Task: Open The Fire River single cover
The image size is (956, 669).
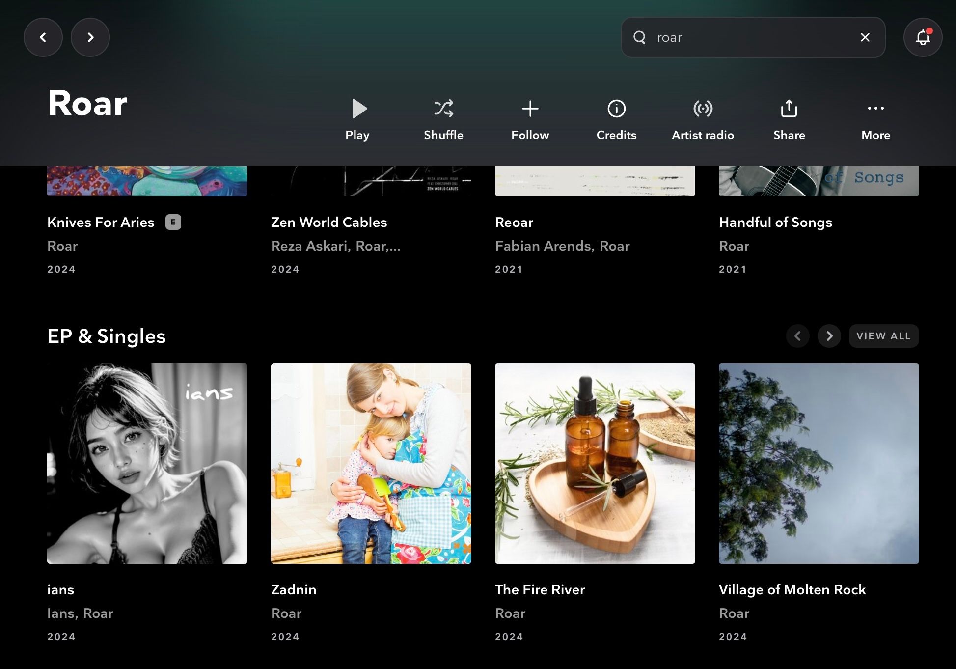Action: point(595,464)
